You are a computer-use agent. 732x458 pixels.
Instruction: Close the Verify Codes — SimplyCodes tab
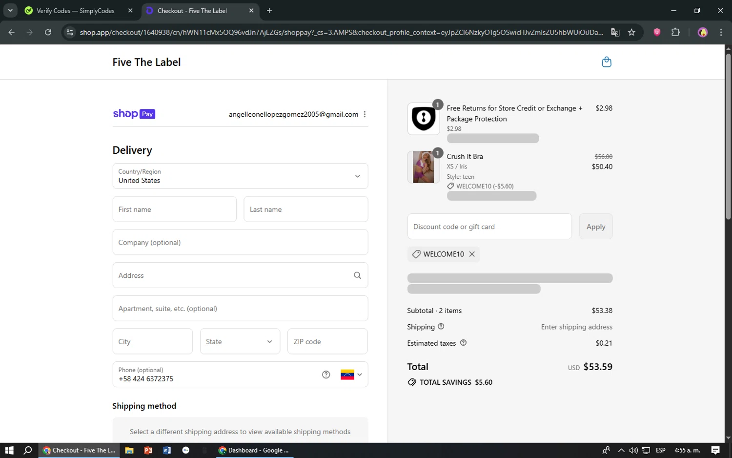130,11
